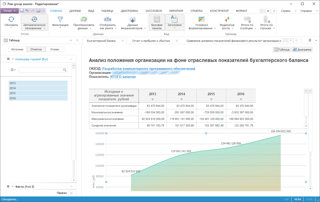Click the ИТОГО капитал link
This screenshot has width=320, height=202.
click(x=123, y=77)
